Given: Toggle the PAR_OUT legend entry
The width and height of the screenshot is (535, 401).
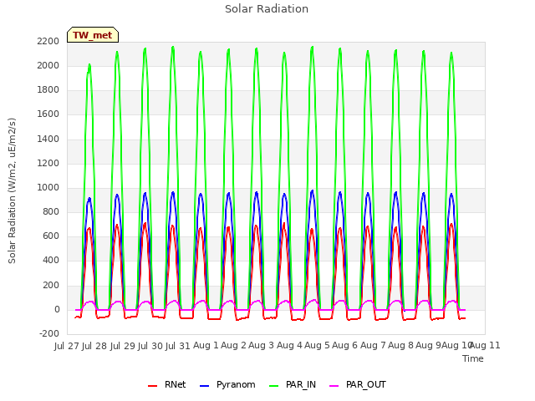Looking at the screenshot, I should click(358, 384).
